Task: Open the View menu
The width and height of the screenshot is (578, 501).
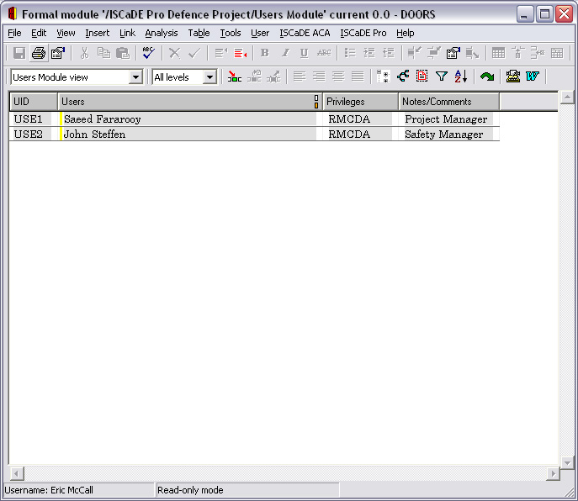Action: (66, 33)
